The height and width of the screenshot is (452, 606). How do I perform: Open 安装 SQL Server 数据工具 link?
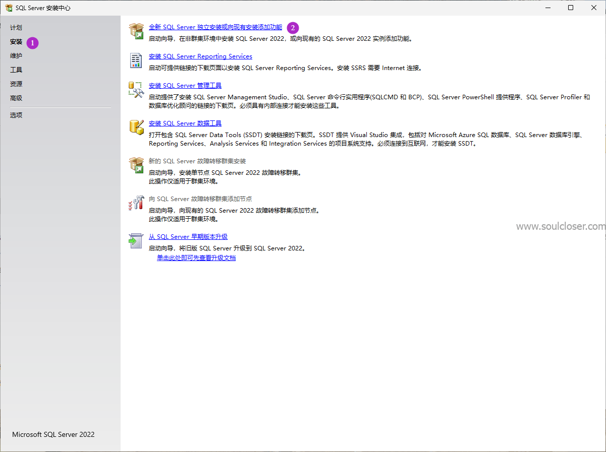pos(185,123)
